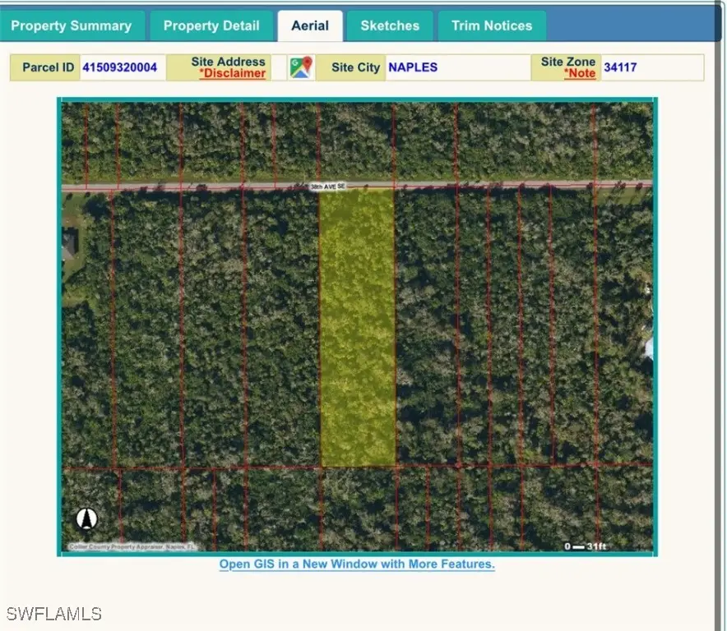Click the north compass arrow on the map

click(85, 518)
